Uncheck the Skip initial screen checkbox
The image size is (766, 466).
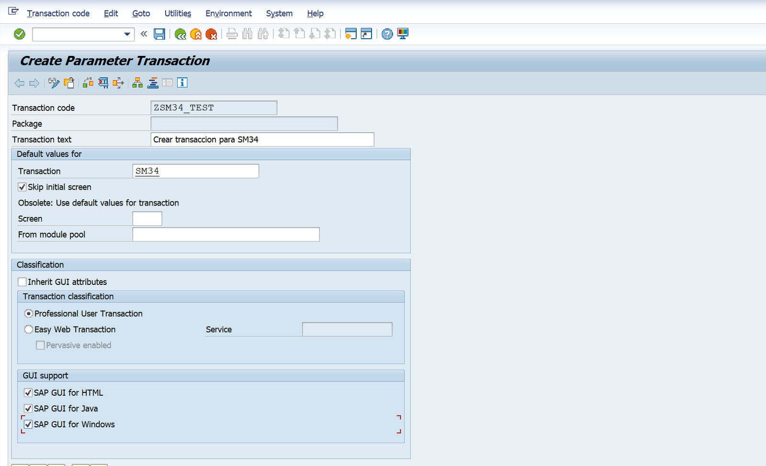coord(22,187)
